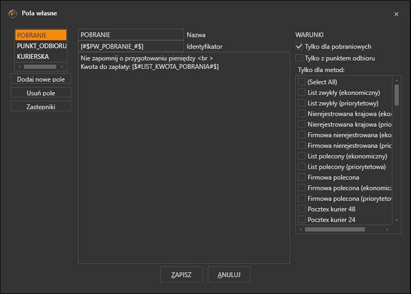Select PUNKT_ODBIORU in the field list
The width and height of the screenshot is (411, 294).
tap(41, 46)
